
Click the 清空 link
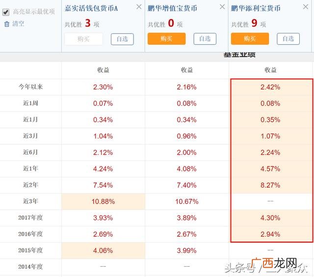[x=18, y=24]
